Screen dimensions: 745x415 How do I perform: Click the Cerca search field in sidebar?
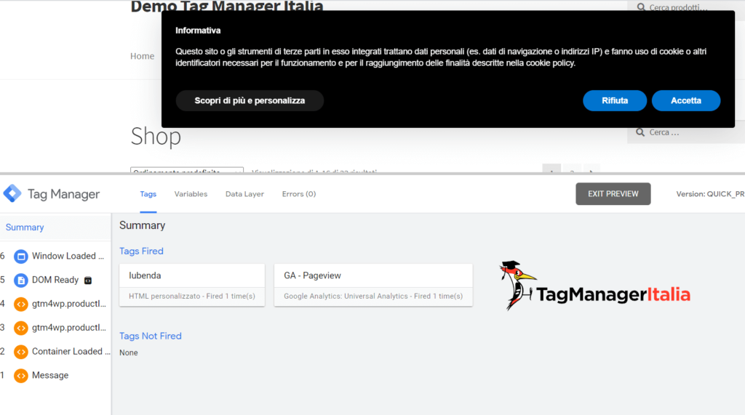pos(686,132)
